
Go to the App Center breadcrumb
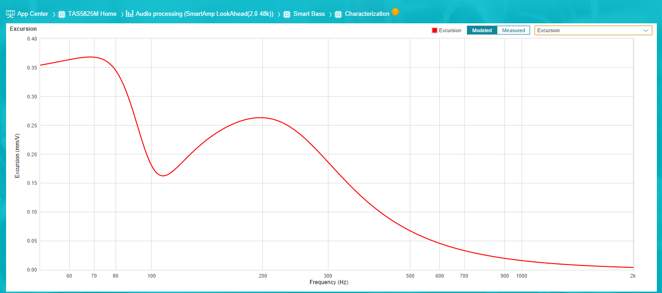(x=32, y=14)
